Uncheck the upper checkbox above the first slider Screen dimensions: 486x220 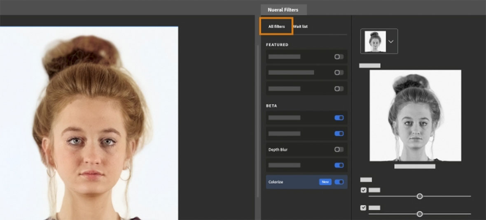(x=363, y=190)
